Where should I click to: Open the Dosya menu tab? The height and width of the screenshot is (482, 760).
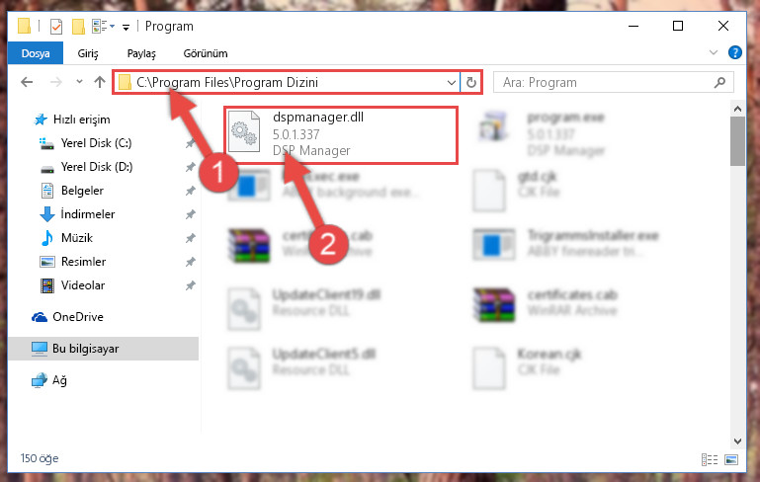click(36, 53)
